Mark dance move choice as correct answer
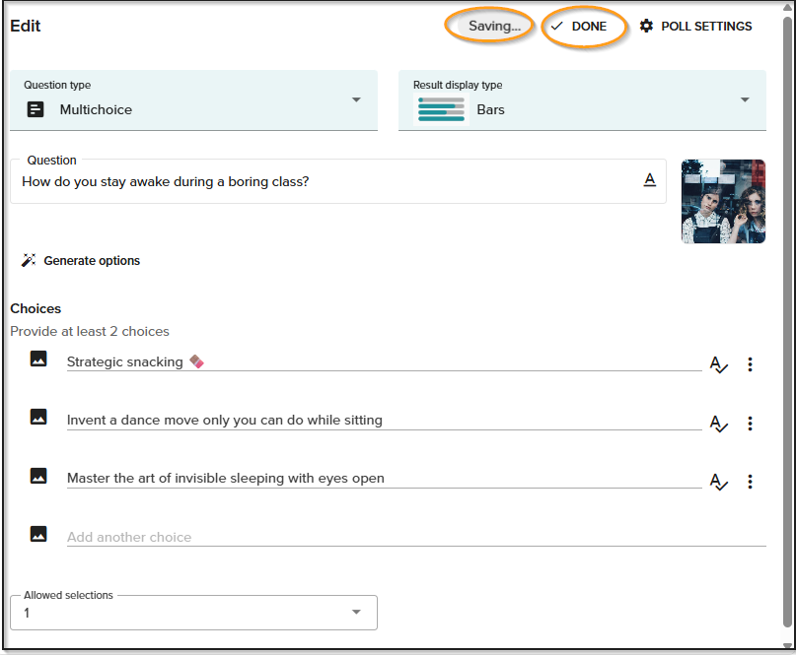This screenshot has height=655, width=796. coord(718,424)
